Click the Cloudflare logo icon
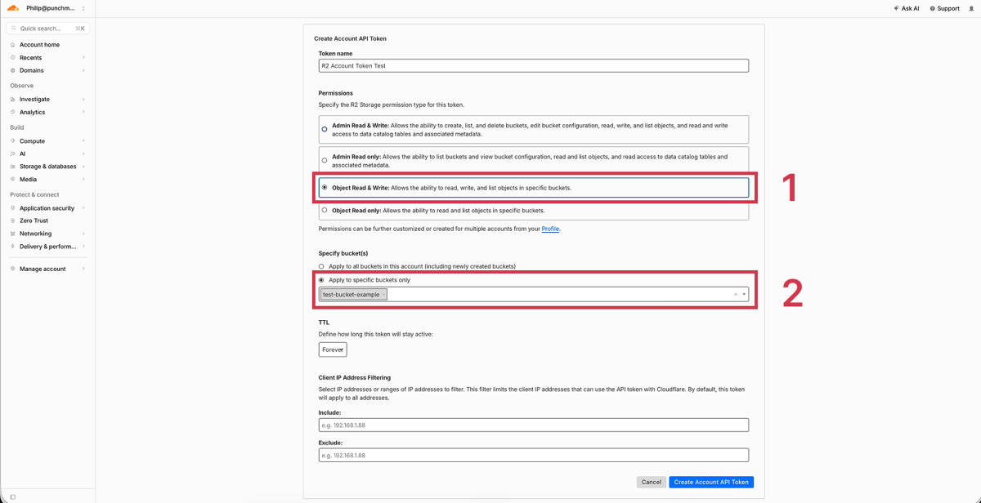The height and width of the screenshot is (503, 981). coord(13,8)
